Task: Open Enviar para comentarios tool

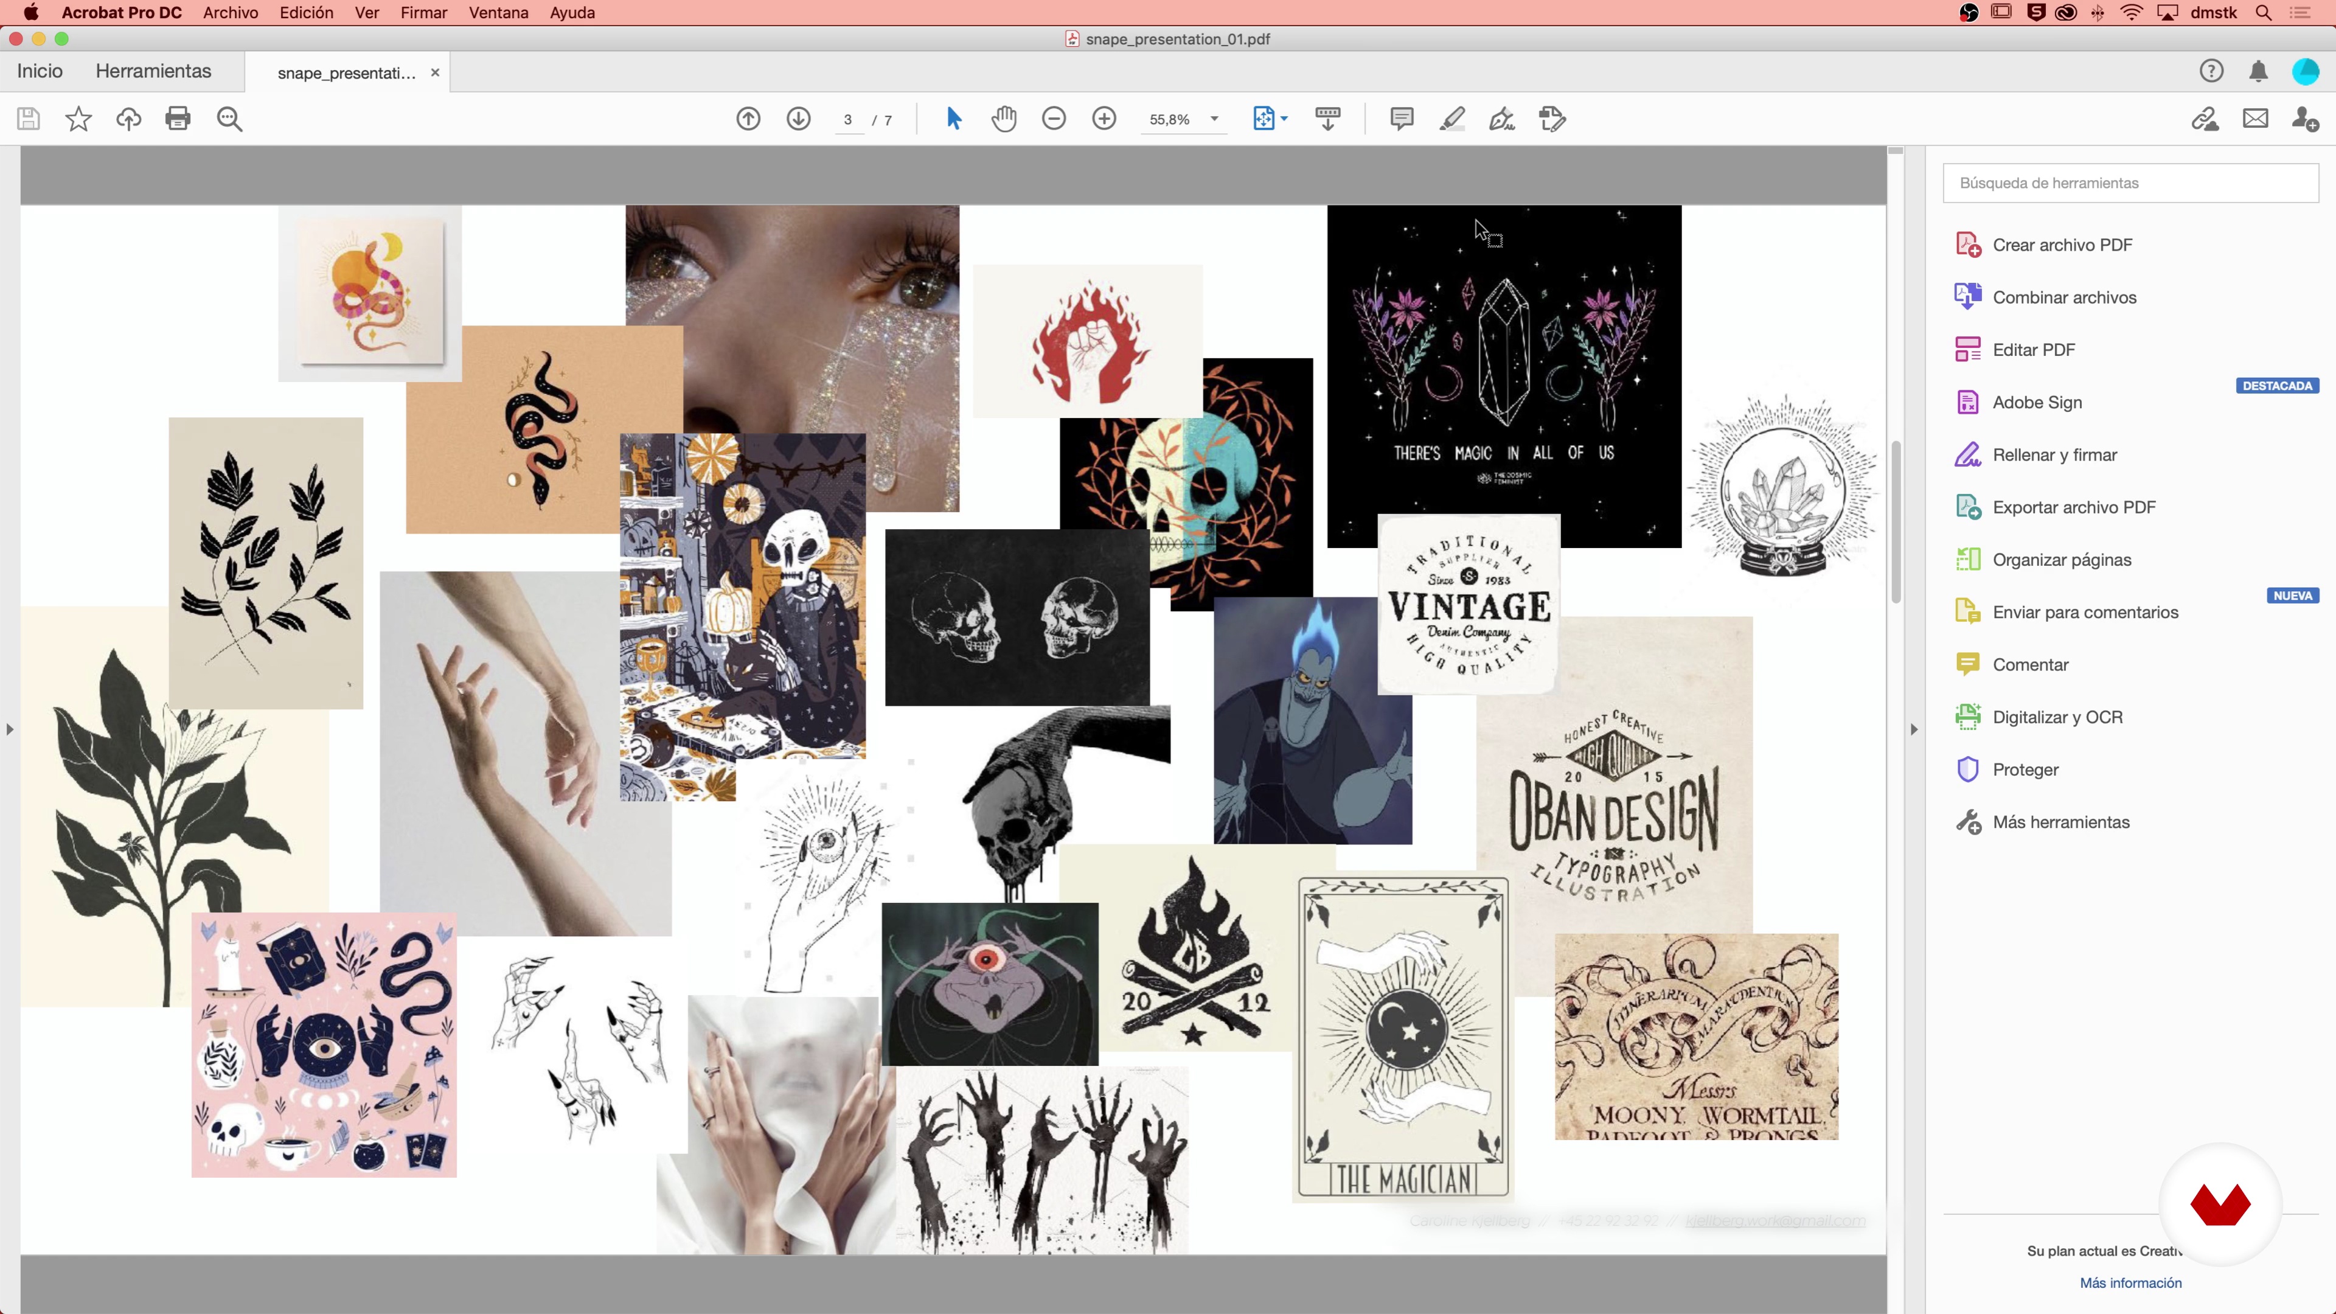Action: click(2085, 613)
